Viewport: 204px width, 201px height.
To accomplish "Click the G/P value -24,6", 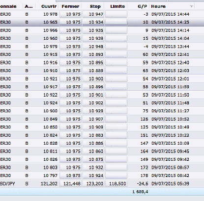I will coord(143,184).
